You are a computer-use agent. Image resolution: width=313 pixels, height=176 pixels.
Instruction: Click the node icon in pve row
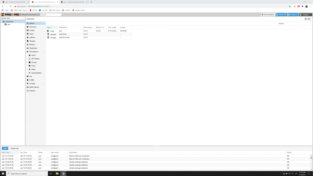click(48, 31)
